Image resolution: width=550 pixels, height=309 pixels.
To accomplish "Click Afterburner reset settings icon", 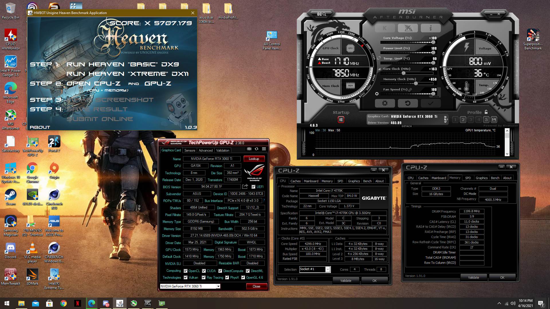I will pyautogui.click(x=408, y=103).
